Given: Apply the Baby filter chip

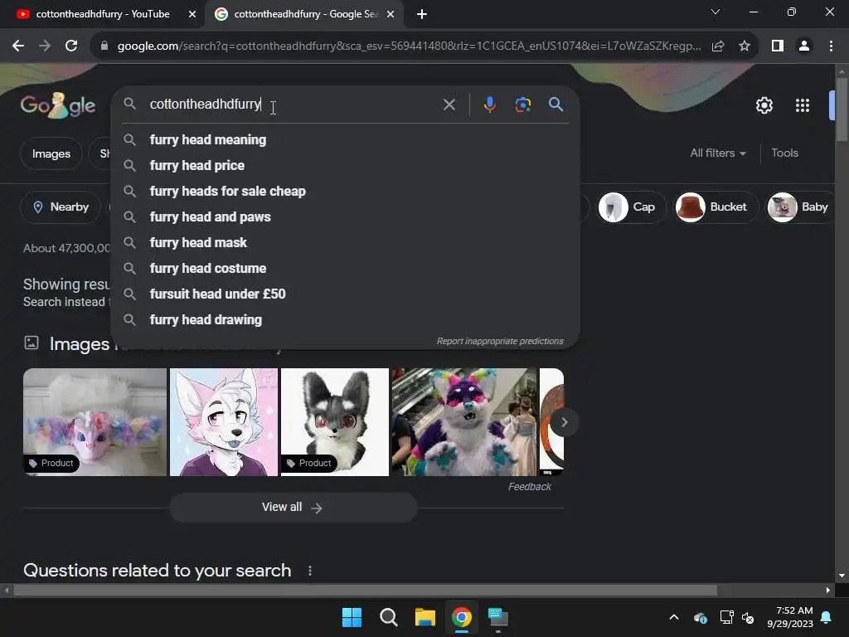Looking at the screenshot, I should 799,207.
